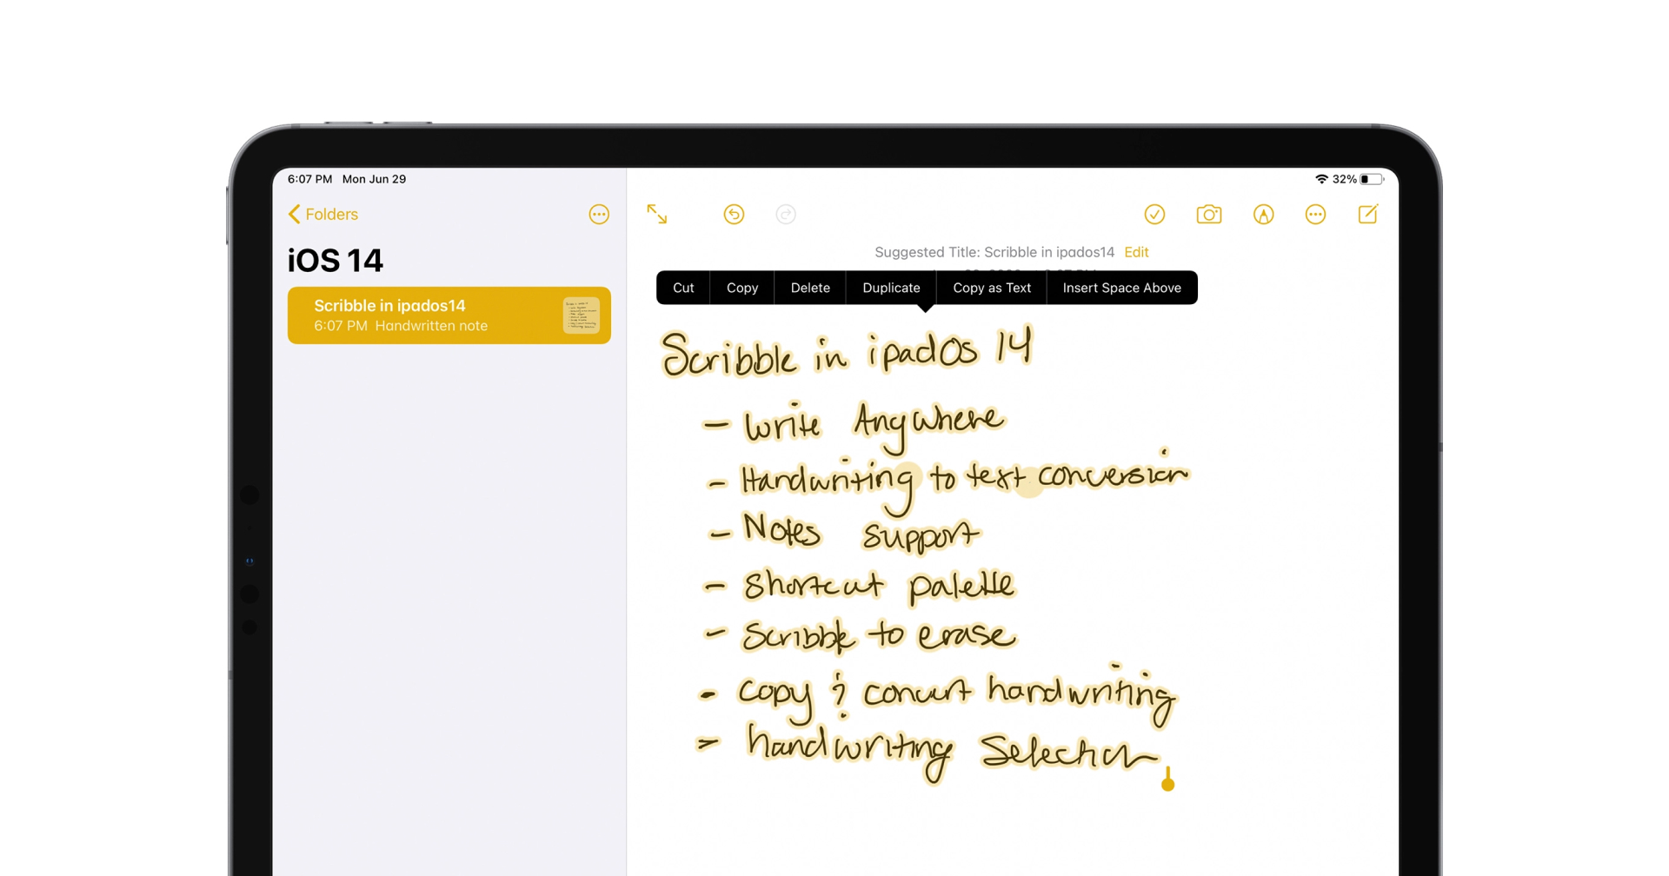The width and height of the screenshot is (1669, 876).
Task: Tap the yellow selection handle at end of handwriting
Action: tap(1168, 780)
